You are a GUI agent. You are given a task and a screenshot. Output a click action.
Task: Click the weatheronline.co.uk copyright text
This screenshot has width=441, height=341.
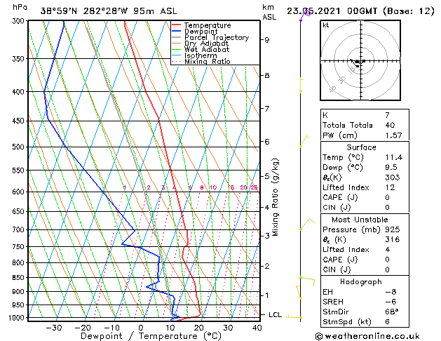(x=367, y=336)
